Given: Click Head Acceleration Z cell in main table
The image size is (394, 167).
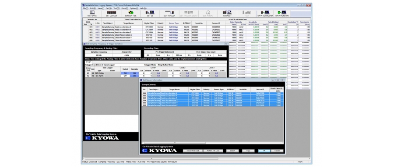Looking at the screenshot, I should (128, 32).
